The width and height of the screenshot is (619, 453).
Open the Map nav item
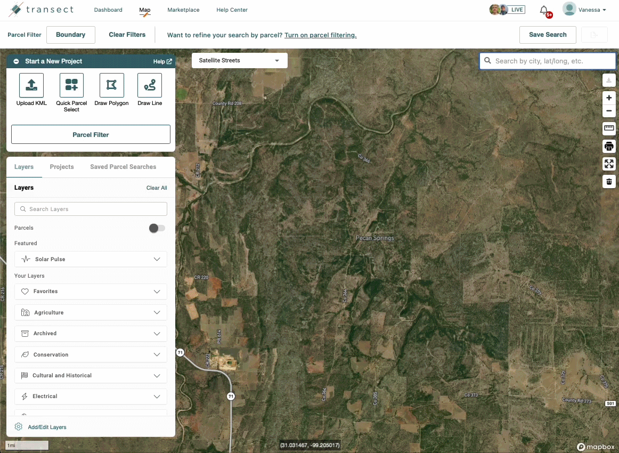click(x=145, y=10)
